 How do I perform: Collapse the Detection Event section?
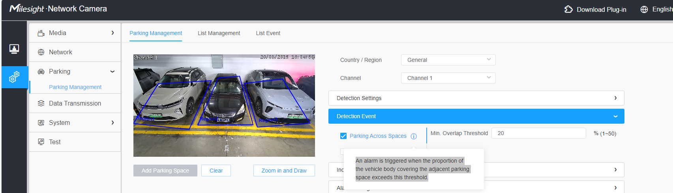click(476, 116)
